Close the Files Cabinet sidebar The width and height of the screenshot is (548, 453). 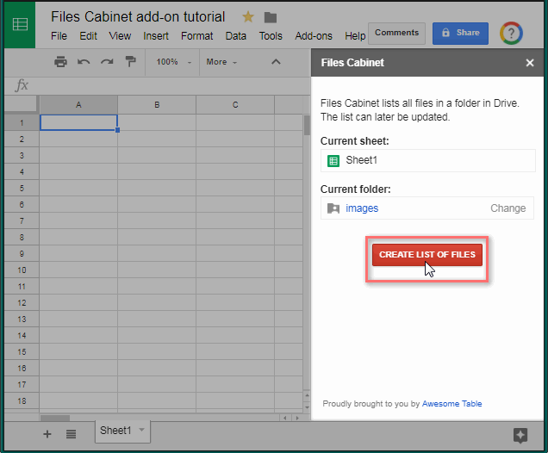click(x=530, y=63)
